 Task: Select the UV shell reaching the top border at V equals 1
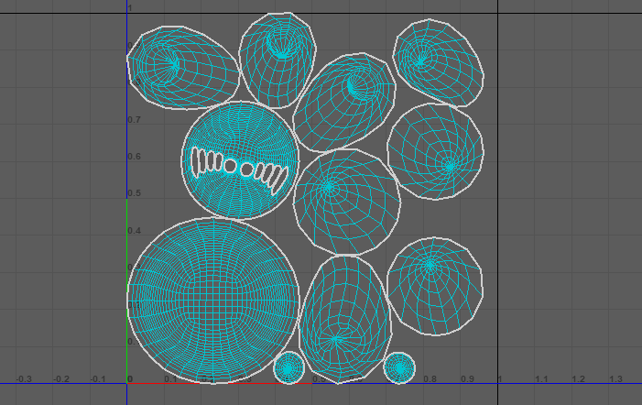click(x=278, y=60)
